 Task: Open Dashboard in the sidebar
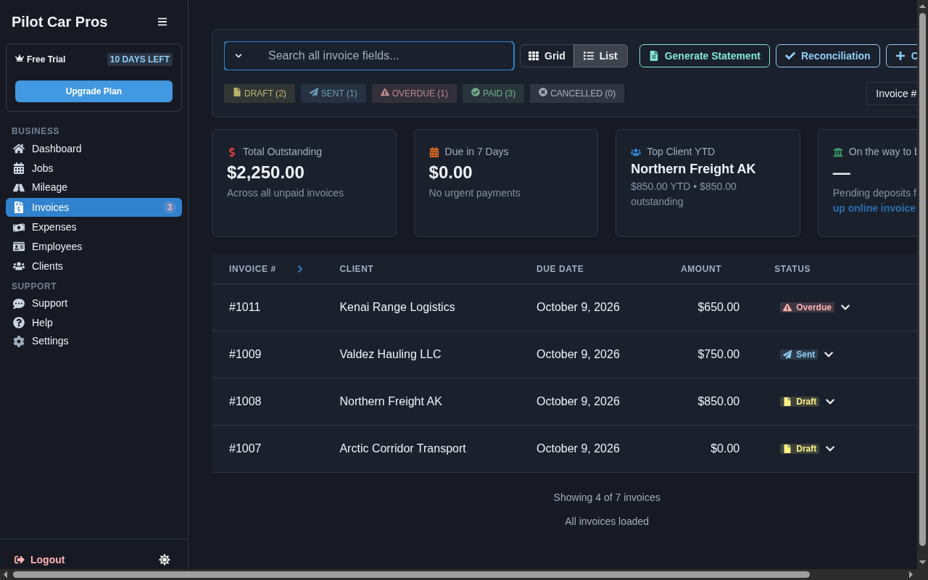94,149
